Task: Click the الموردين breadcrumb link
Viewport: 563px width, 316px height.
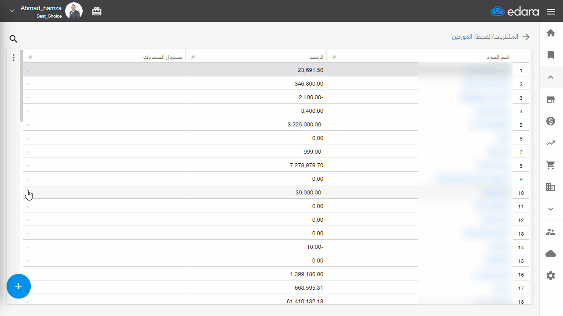Action: 462,37
